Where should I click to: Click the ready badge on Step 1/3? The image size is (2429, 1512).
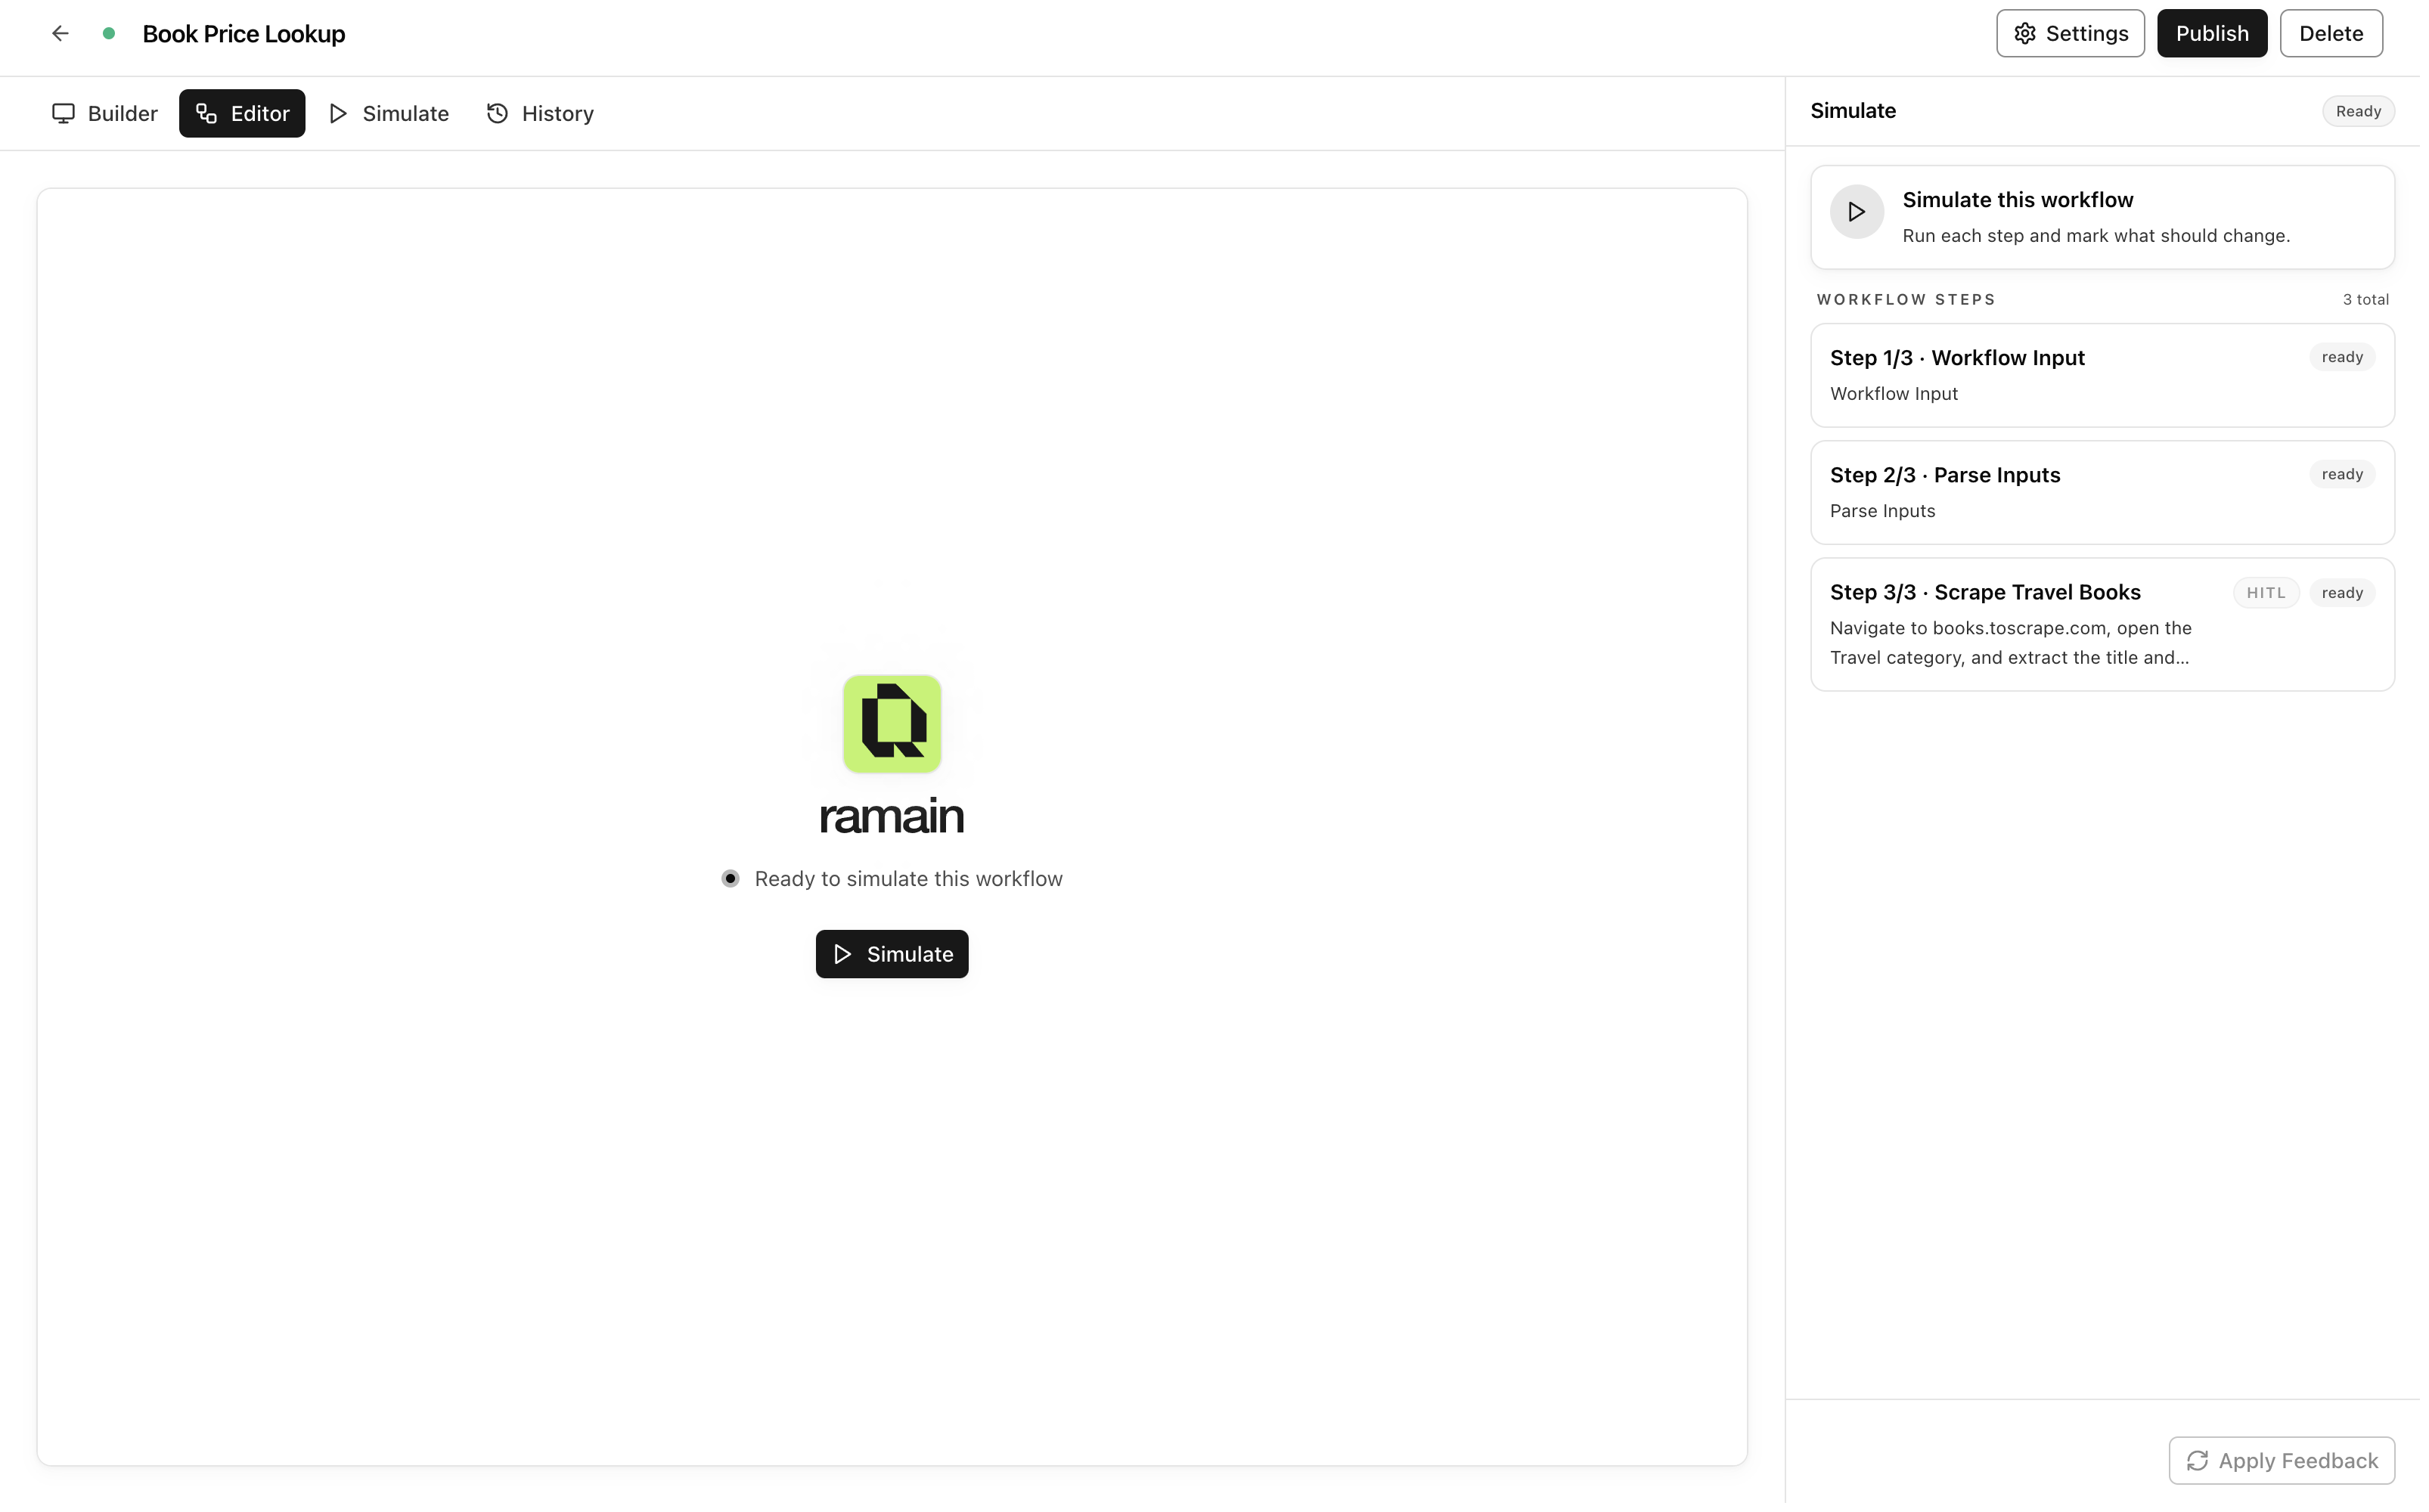2351,358
